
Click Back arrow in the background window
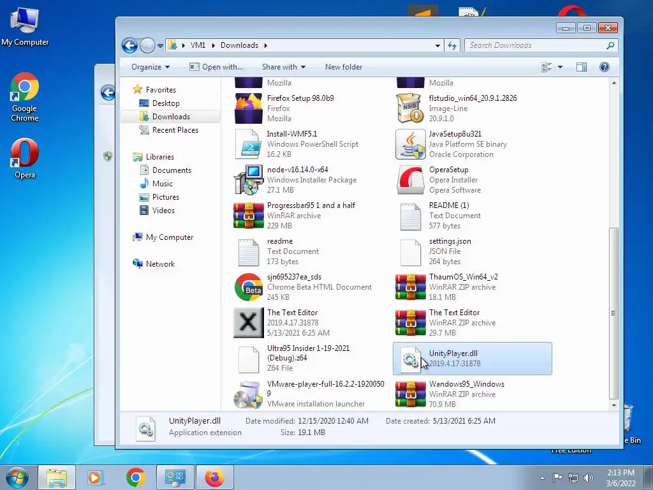pos(108,93)
